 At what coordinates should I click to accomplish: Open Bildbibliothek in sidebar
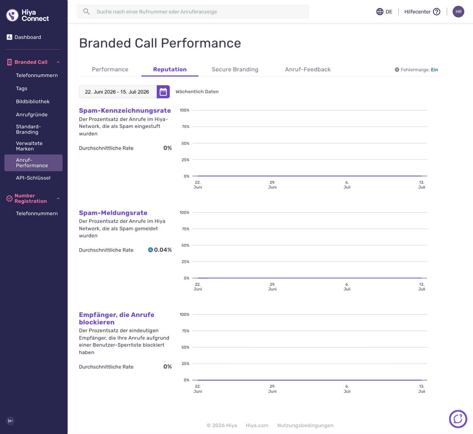coord(33,101)
